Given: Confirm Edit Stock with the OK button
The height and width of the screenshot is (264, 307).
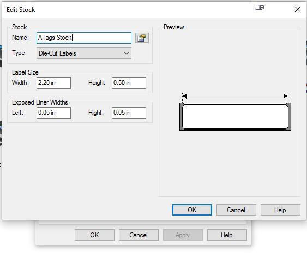Looking at the screenshot, I should click(192, 210).
